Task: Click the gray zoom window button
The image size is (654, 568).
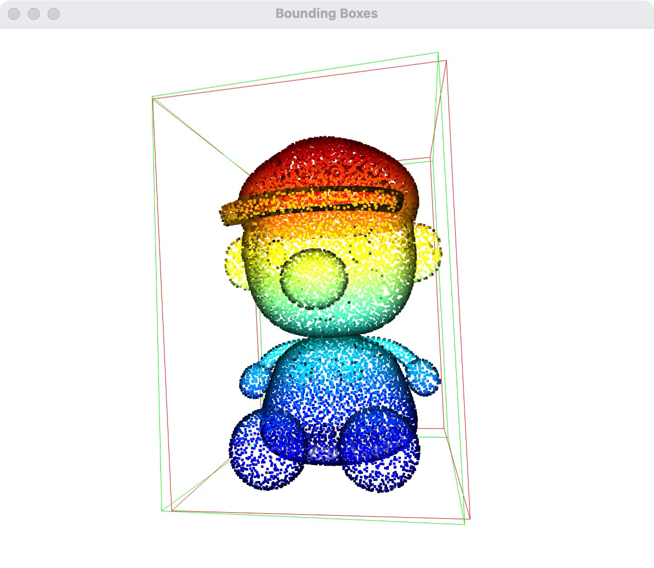Action: click(x=54, y=14)
